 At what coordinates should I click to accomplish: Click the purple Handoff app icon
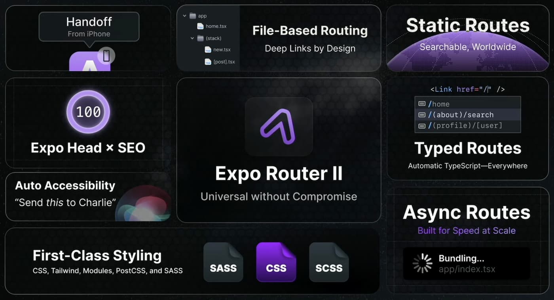click(89, 62)
